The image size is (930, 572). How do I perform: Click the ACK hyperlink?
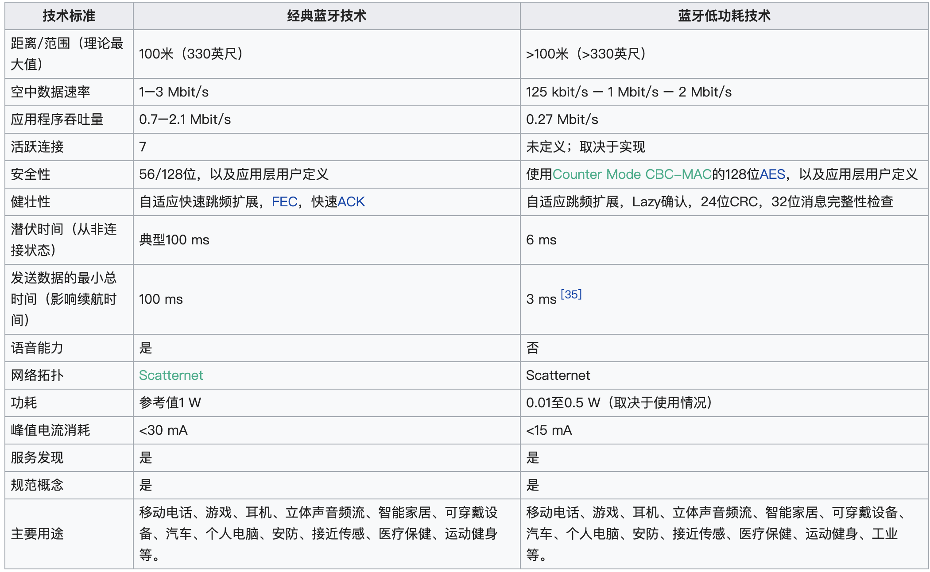click(x=351, y=202)
